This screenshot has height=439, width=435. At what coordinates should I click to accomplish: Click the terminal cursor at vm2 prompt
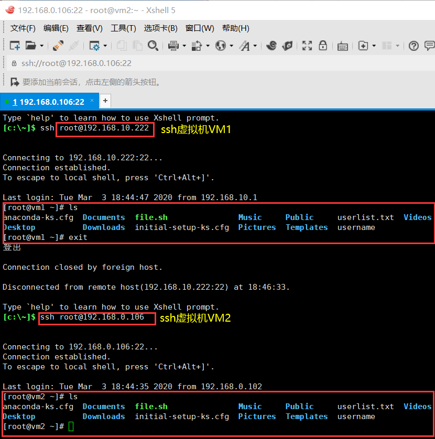pos(71,426)
